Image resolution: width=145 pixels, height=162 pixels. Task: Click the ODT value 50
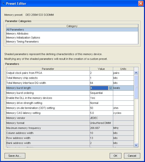(101, 108)
